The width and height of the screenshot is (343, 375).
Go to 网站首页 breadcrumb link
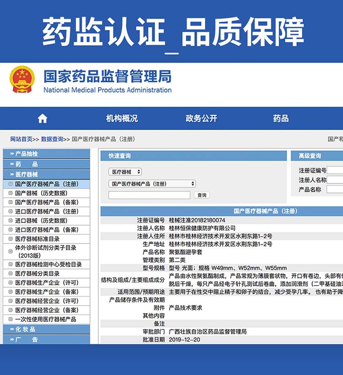click(21, 139)
